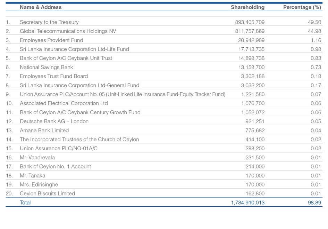The image size is (328, 229).
Task: Select "Deutsche Bank AG – London" name
Action: [54, 121]
